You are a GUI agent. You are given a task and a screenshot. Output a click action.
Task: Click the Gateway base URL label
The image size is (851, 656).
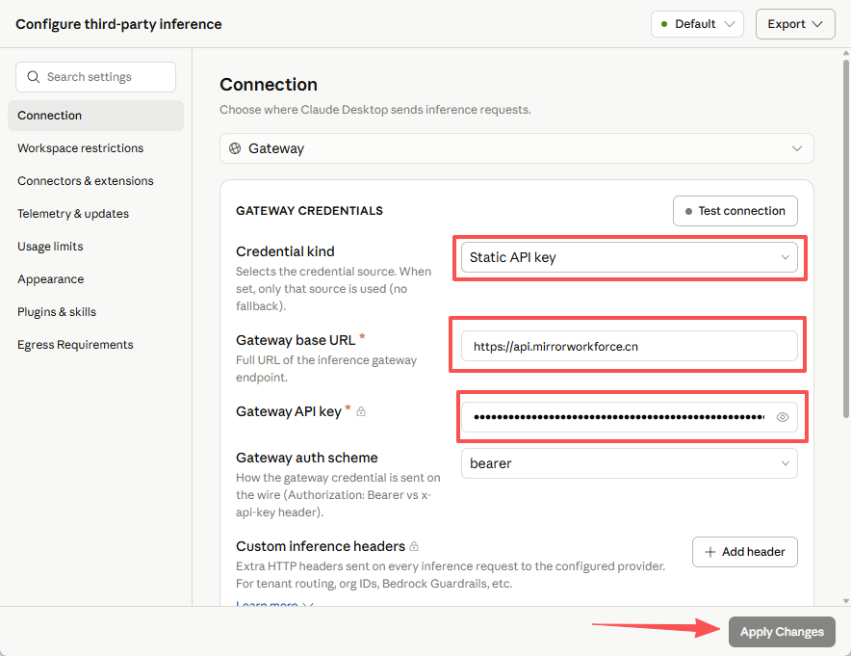tap(296, 340)
